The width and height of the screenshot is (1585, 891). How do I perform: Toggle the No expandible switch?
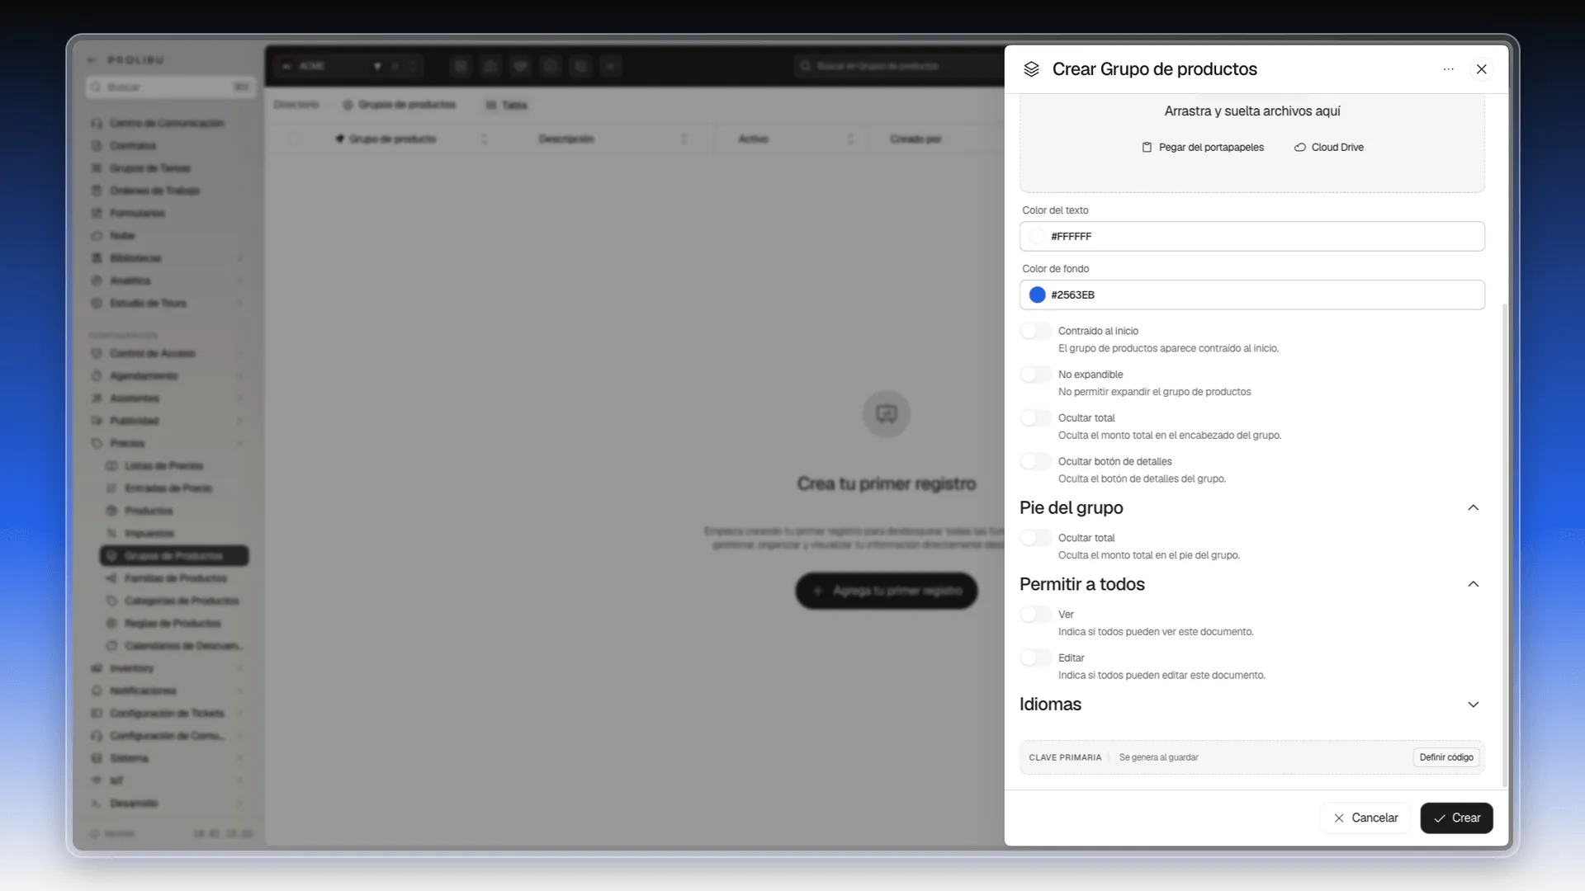pyautogui.click(x=1035, y=375)
